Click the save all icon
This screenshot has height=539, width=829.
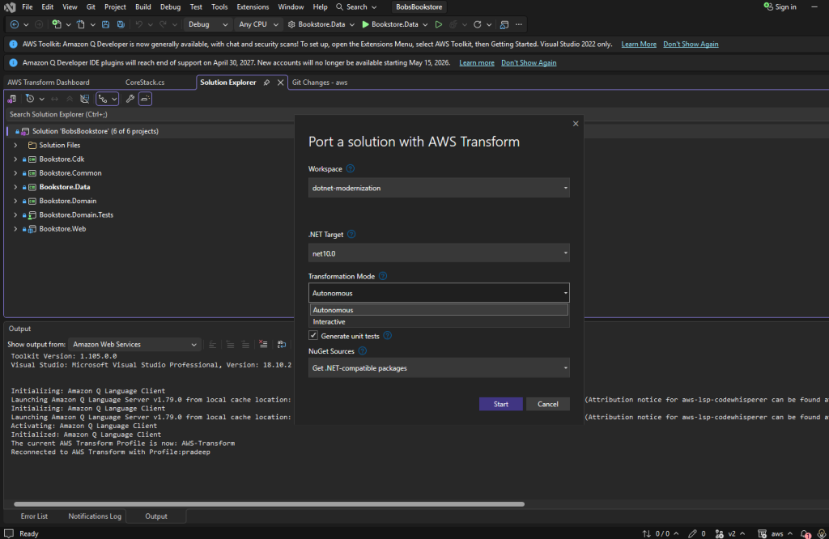(x=121, y=24)
